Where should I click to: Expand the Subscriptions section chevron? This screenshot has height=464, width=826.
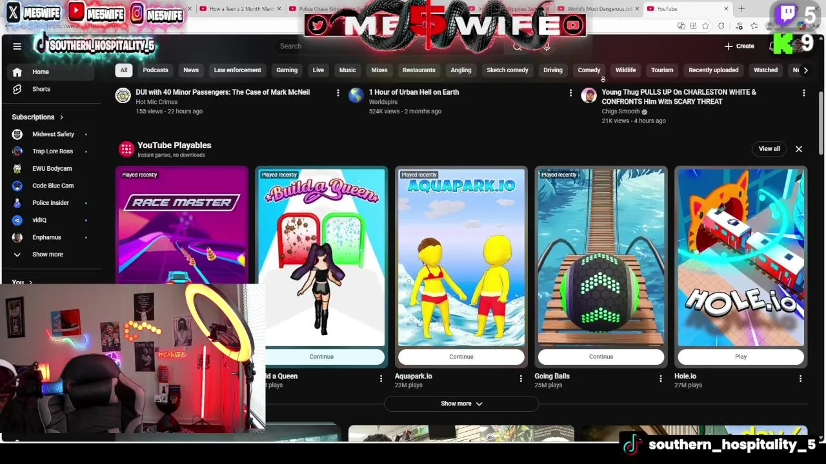(61, 117)
